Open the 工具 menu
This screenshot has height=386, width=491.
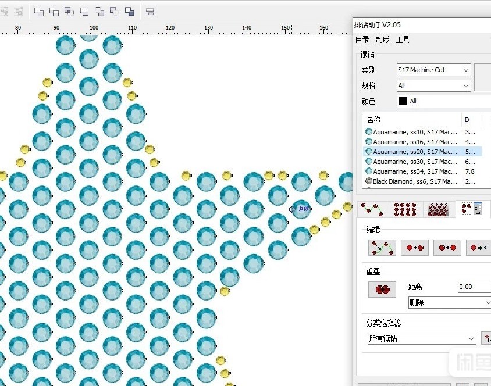tap(403, 40)
